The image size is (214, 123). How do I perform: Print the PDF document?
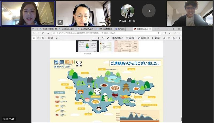[164, 38]
